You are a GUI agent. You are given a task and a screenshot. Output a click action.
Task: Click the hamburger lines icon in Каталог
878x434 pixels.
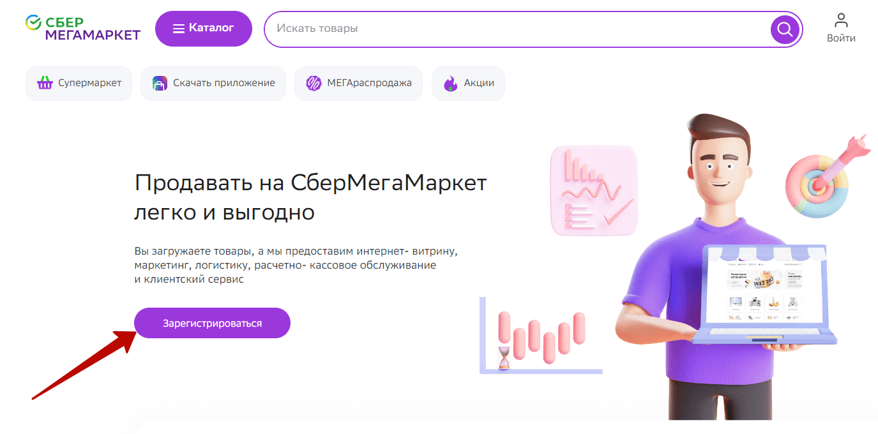coord(179,29)
